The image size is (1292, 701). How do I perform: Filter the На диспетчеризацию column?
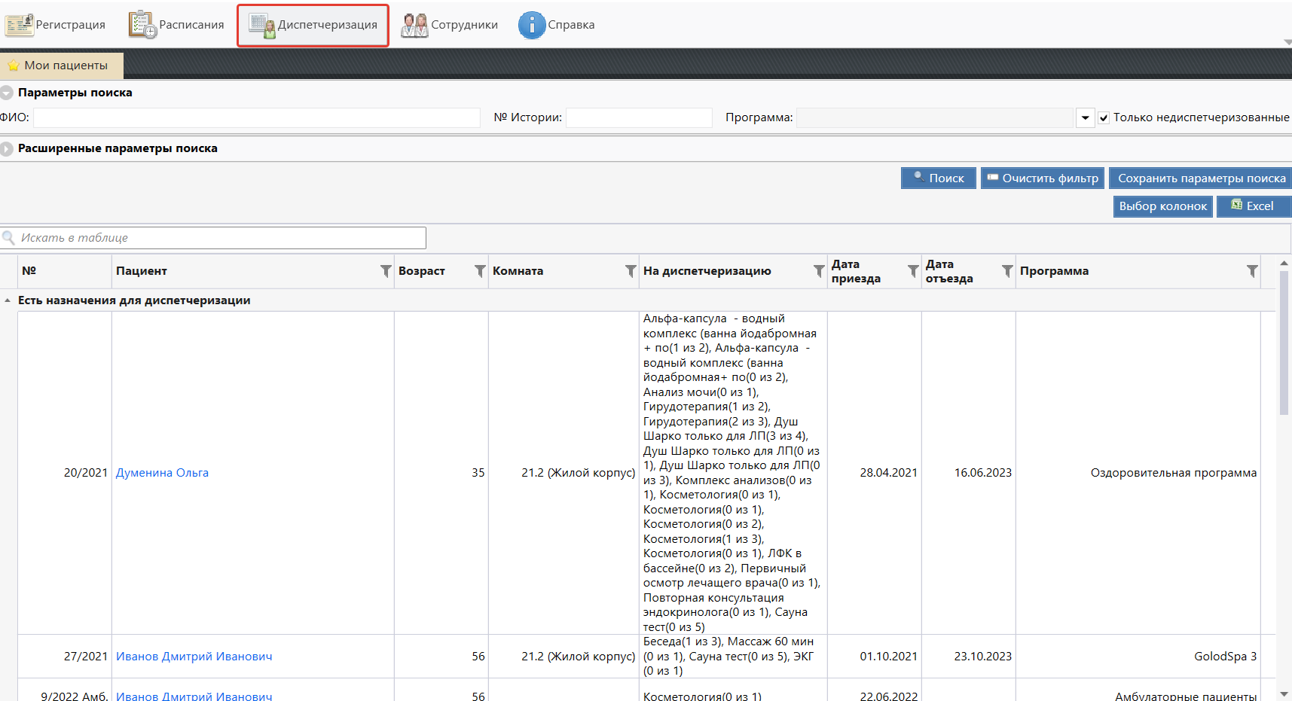pos(819,271)
